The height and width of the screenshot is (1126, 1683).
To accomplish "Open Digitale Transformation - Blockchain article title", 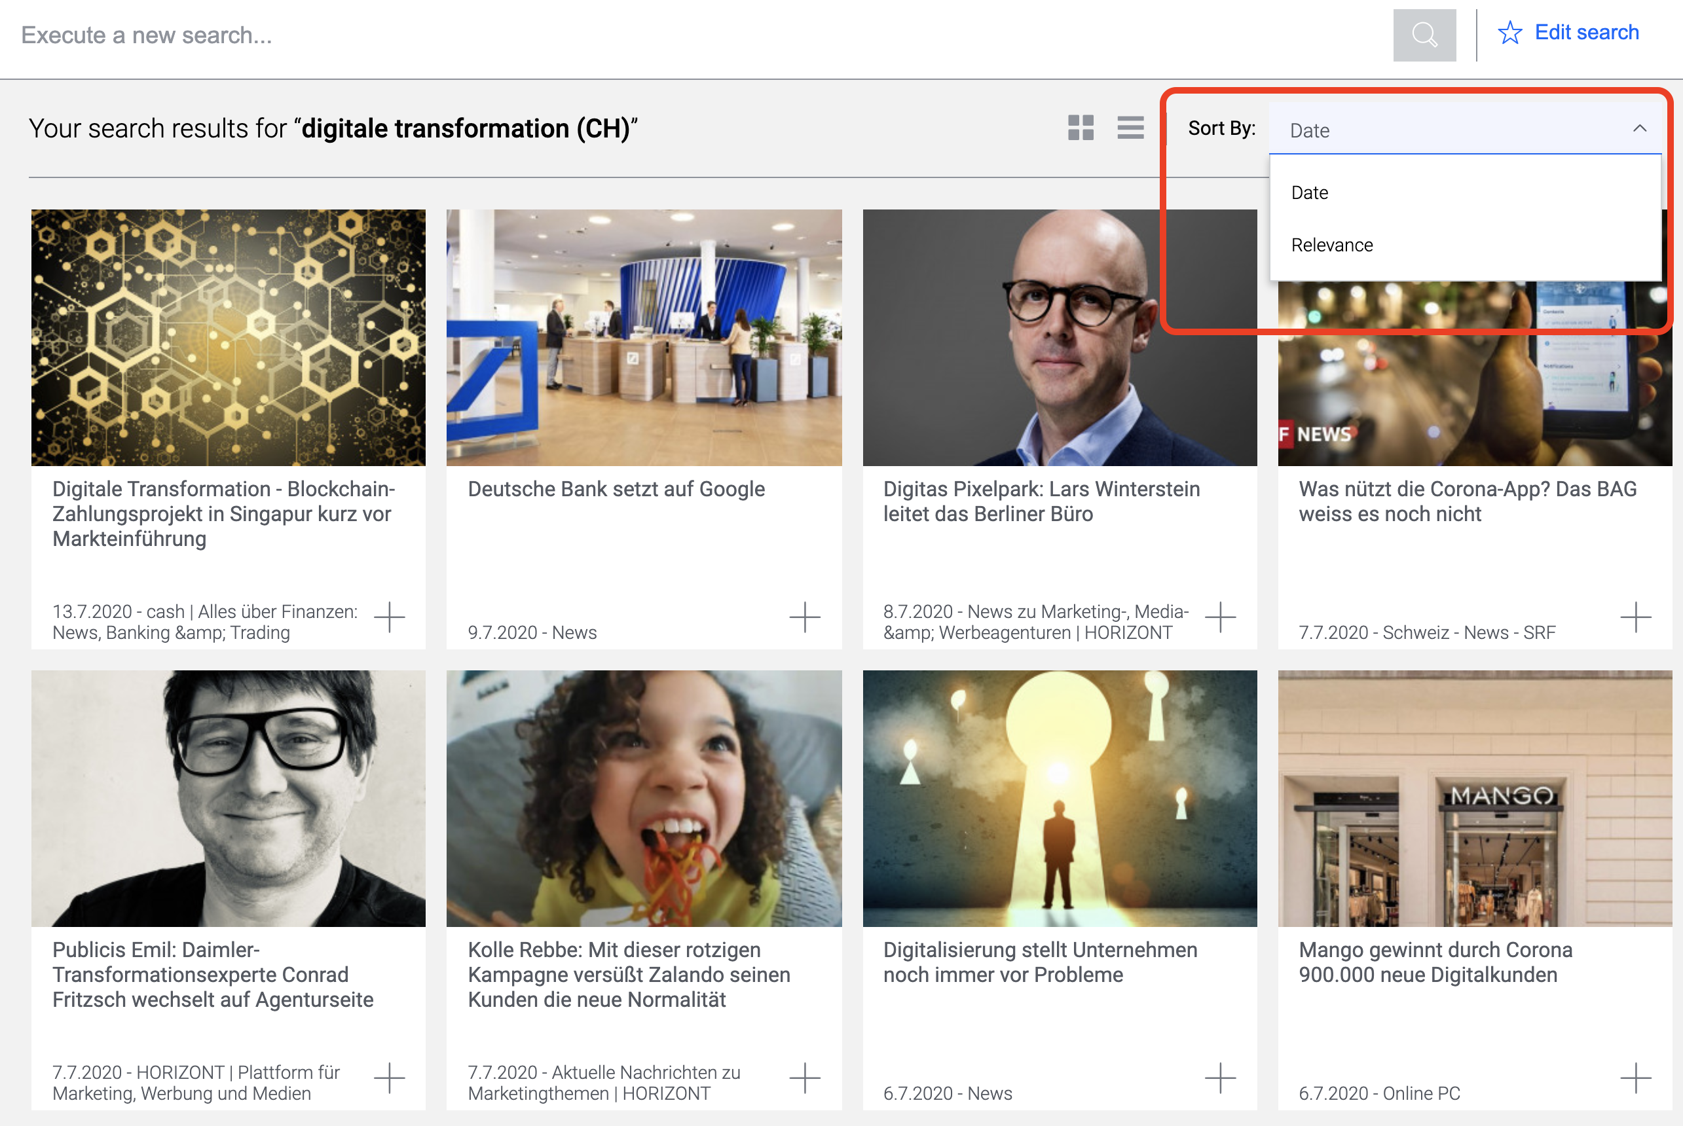I will click(x=223, y=513).
